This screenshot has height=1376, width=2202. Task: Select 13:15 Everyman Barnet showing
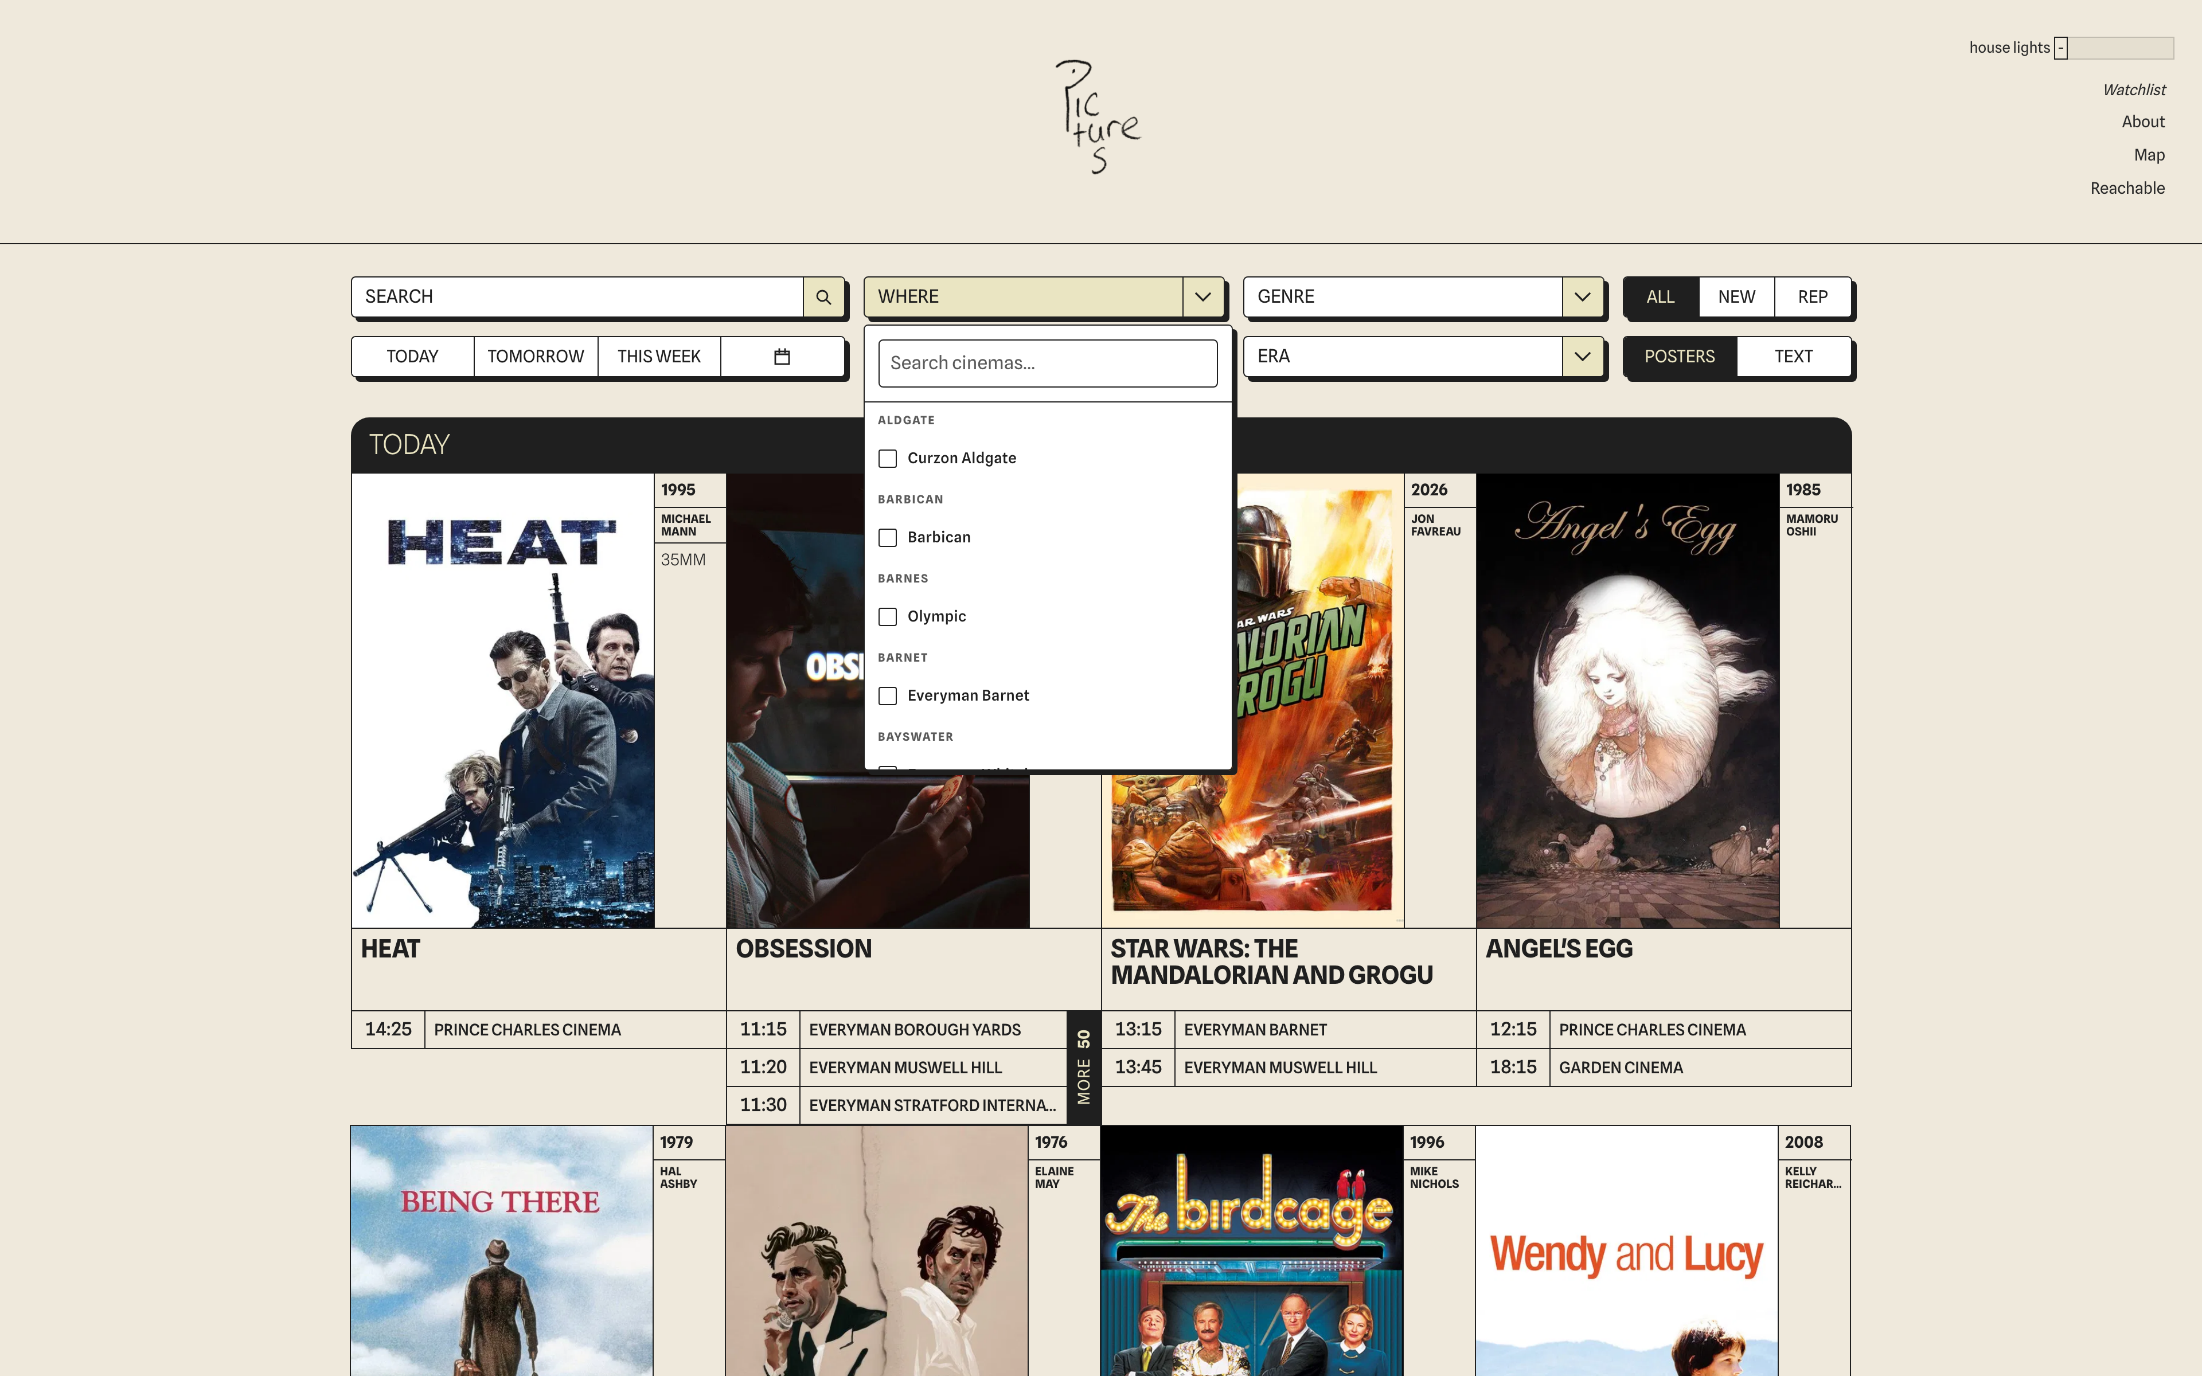(x=1289, y=1030)
